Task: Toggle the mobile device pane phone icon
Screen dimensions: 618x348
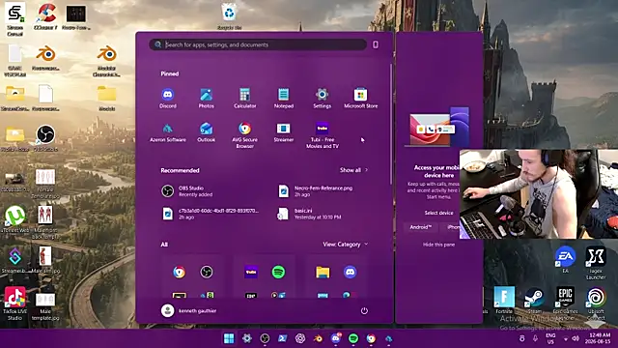Action: [x=376, y=44]
